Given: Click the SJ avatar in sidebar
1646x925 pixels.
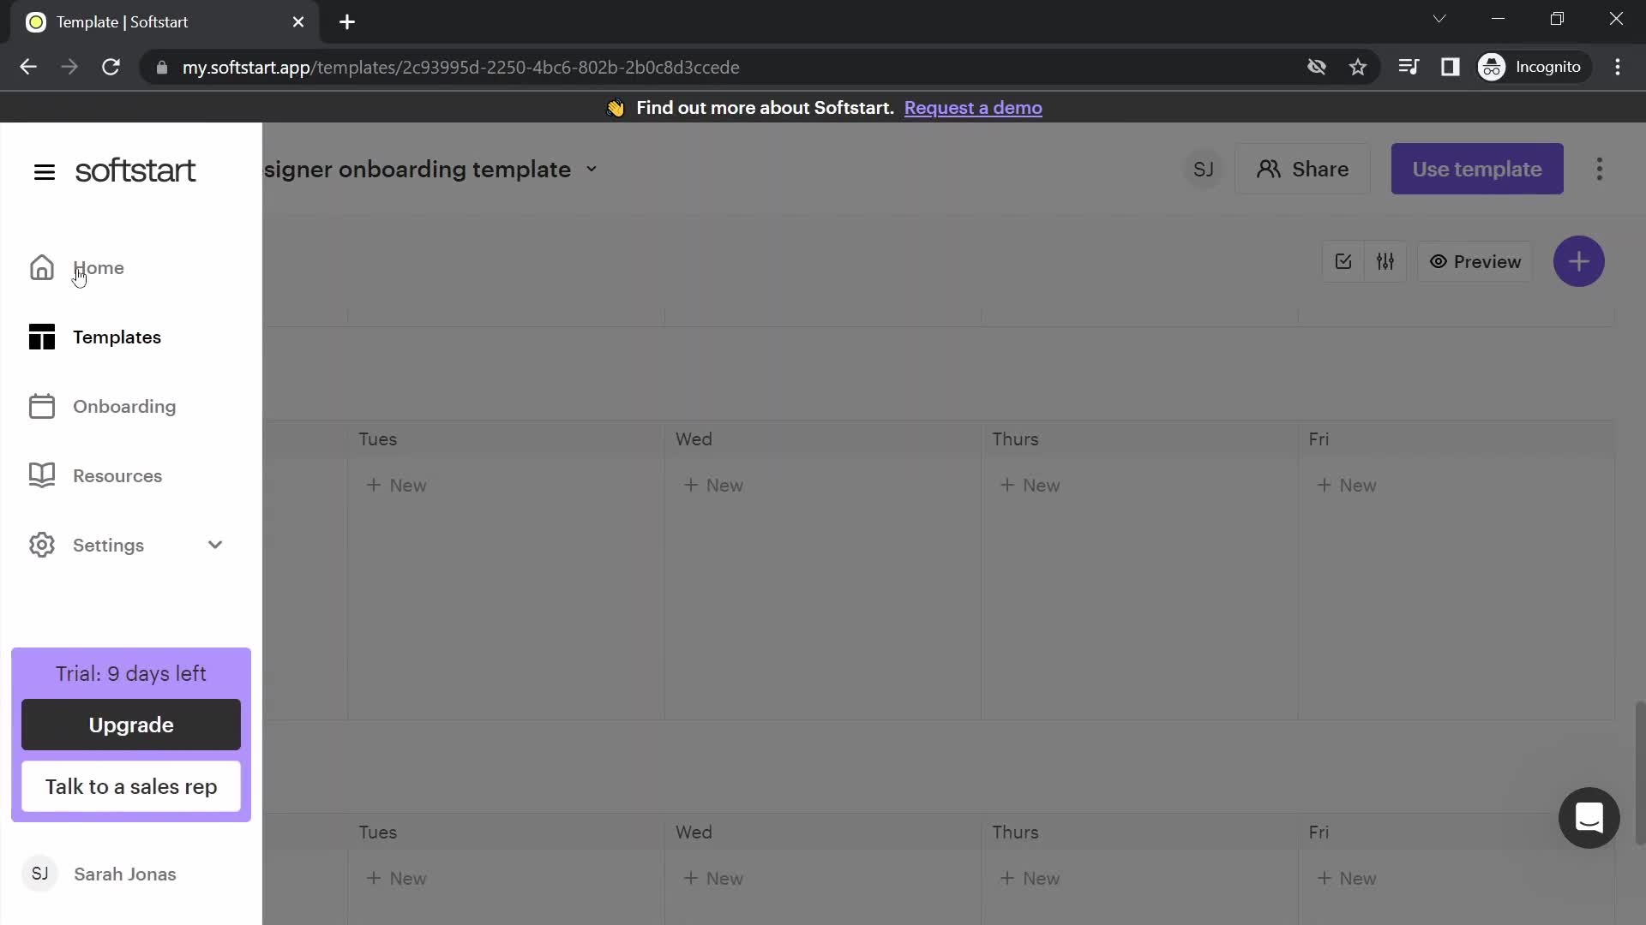Looking at the screenshot, I should (x=39, y=874).
